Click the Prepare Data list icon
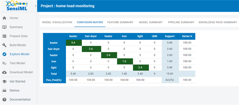Screen dimensions: 239x105 5,36
